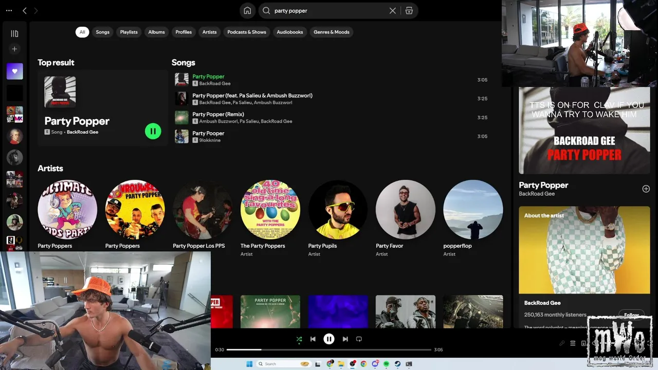The image size is (658, 370).
Task: Open About the artist card
Action: 584,267
